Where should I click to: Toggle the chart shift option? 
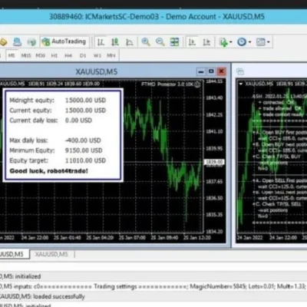point(206,41)
